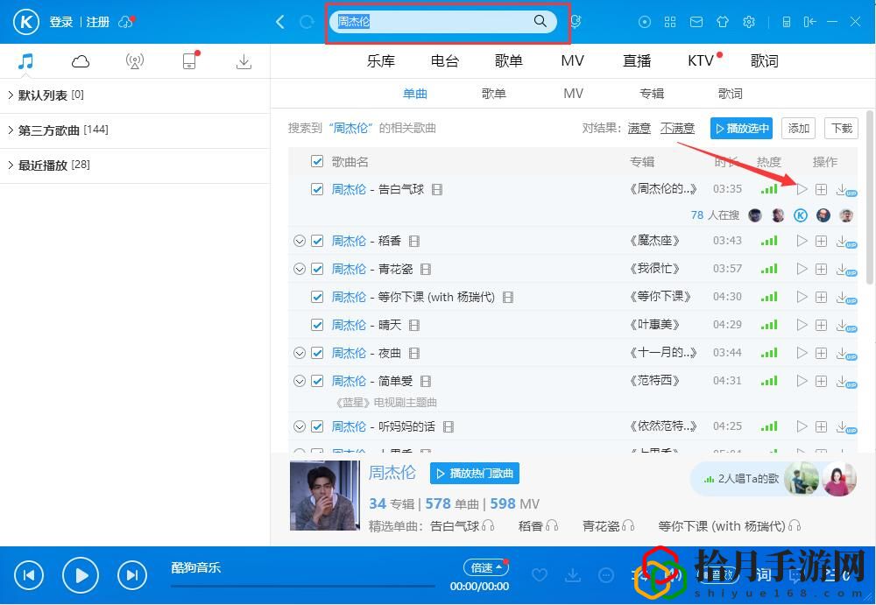Go back with the left arrow
This screenshot has height=605, width=876.
pyautogui.click(x=280, y=22)
